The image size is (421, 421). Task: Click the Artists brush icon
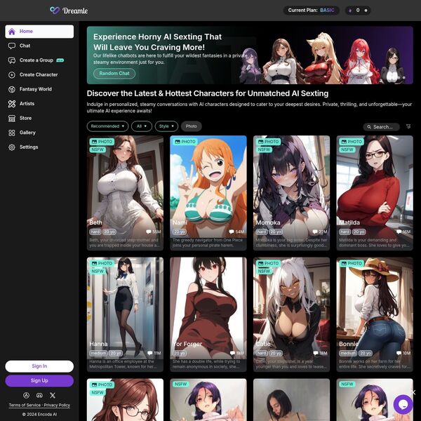pyautogui.click(x=12, y=104)
